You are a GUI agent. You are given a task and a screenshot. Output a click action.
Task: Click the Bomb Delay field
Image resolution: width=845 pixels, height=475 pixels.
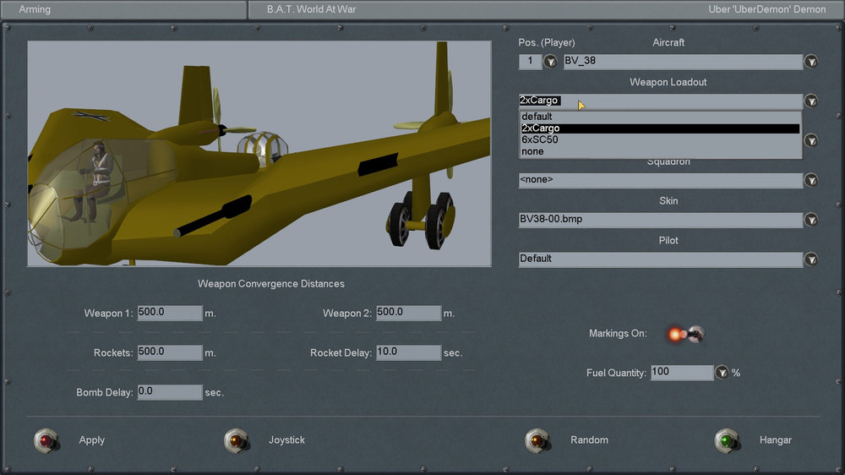[x=170, y=391]
